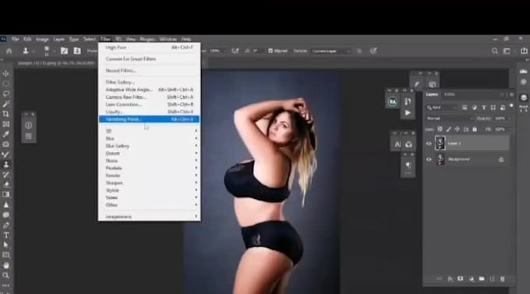The image size is (530, 294).
Task: Choose Adaptive Wide Angle menu entry
Action: [x=149, y=89]
